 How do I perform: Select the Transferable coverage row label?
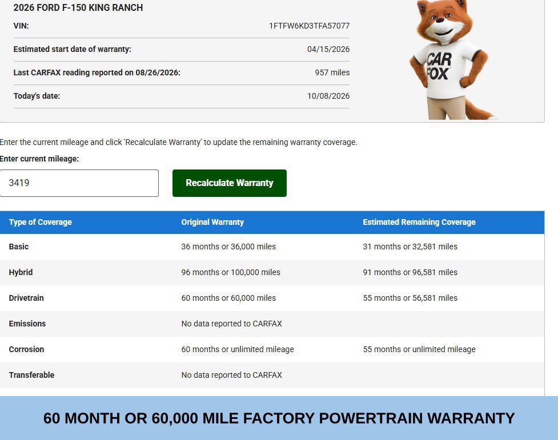tap(31, 375)
